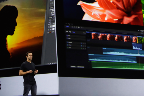
Task: Click the round icon at end of Dialogue row
Action: coord(85,43)
